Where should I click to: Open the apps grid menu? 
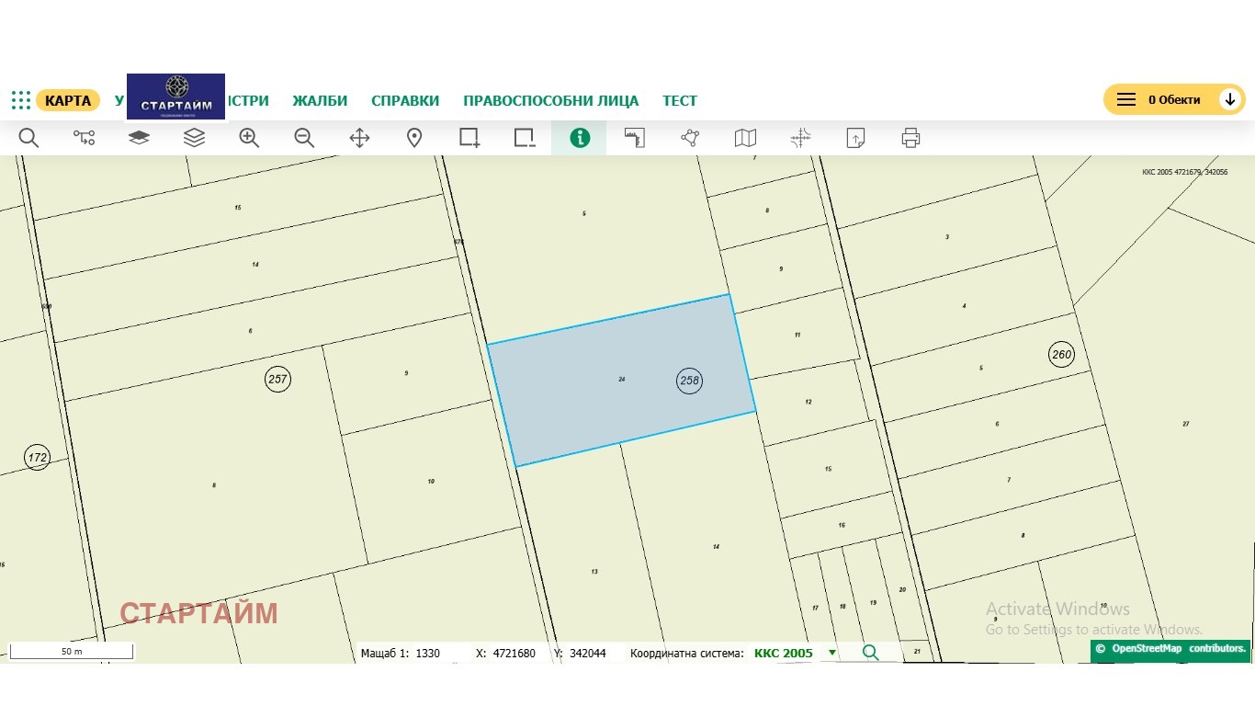tap(21, 100)
